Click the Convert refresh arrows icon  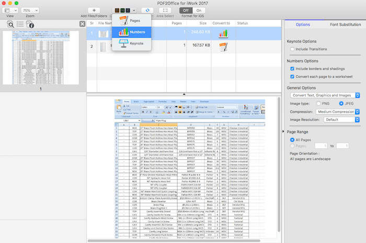pos(147,10)
